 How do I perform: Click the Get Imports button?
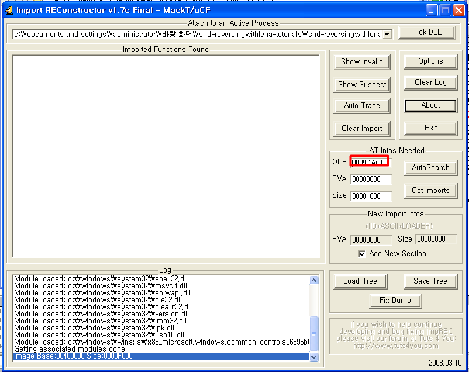coord(430,191)
